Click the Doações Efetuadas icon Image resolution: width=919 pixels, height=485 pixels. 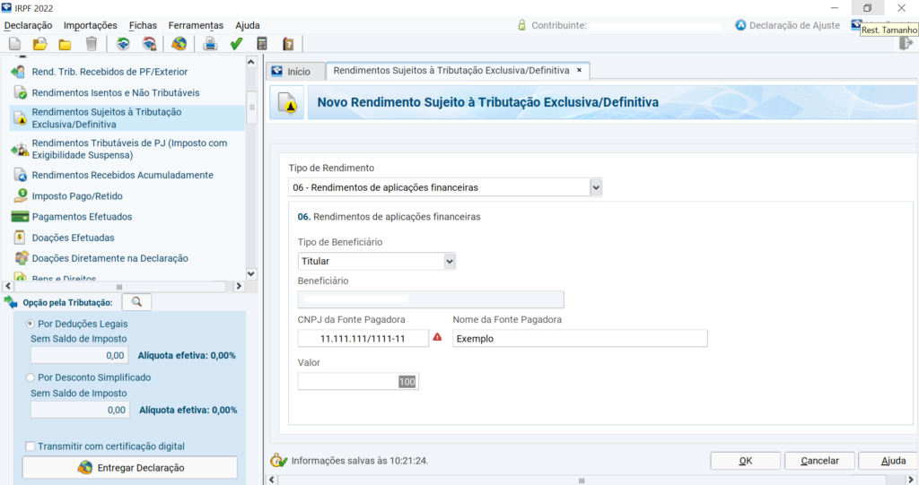tap(20, 238)
